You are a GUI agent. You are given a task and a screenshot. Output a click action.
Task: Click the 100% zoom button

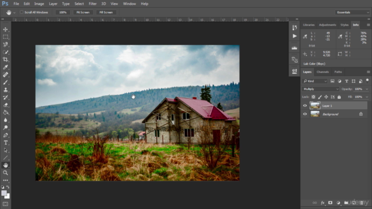point(63,12)
